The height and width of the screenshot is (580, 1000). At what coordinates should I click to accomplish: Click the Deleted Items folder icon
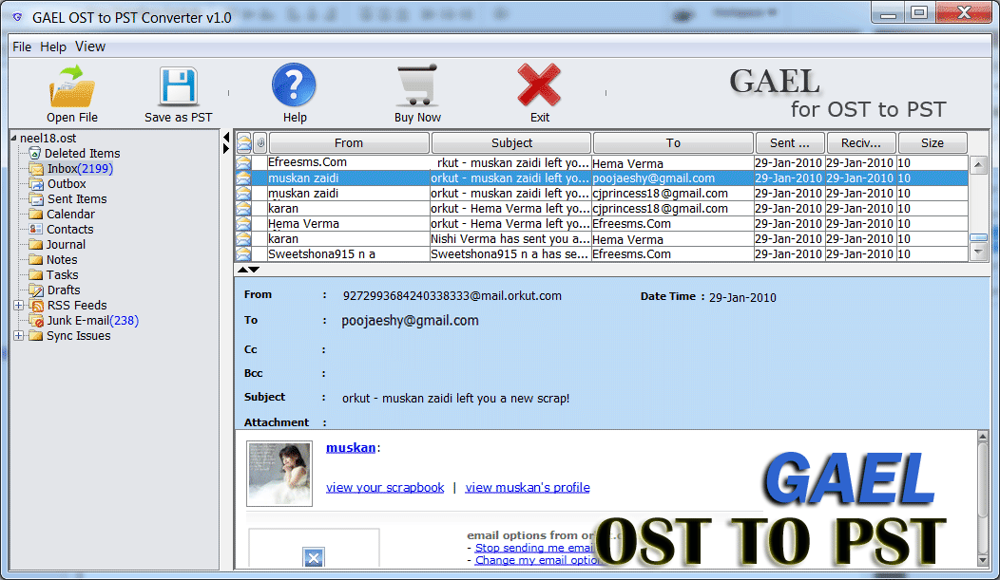click(x=35, y=154)
